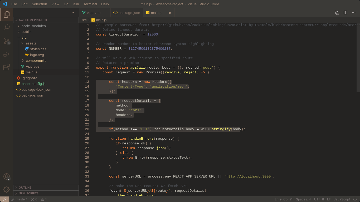360x202 pixels.
Task: Click 'handleErrors' function name on line 25
Action: pyautogui.click(x=141, y=139)
